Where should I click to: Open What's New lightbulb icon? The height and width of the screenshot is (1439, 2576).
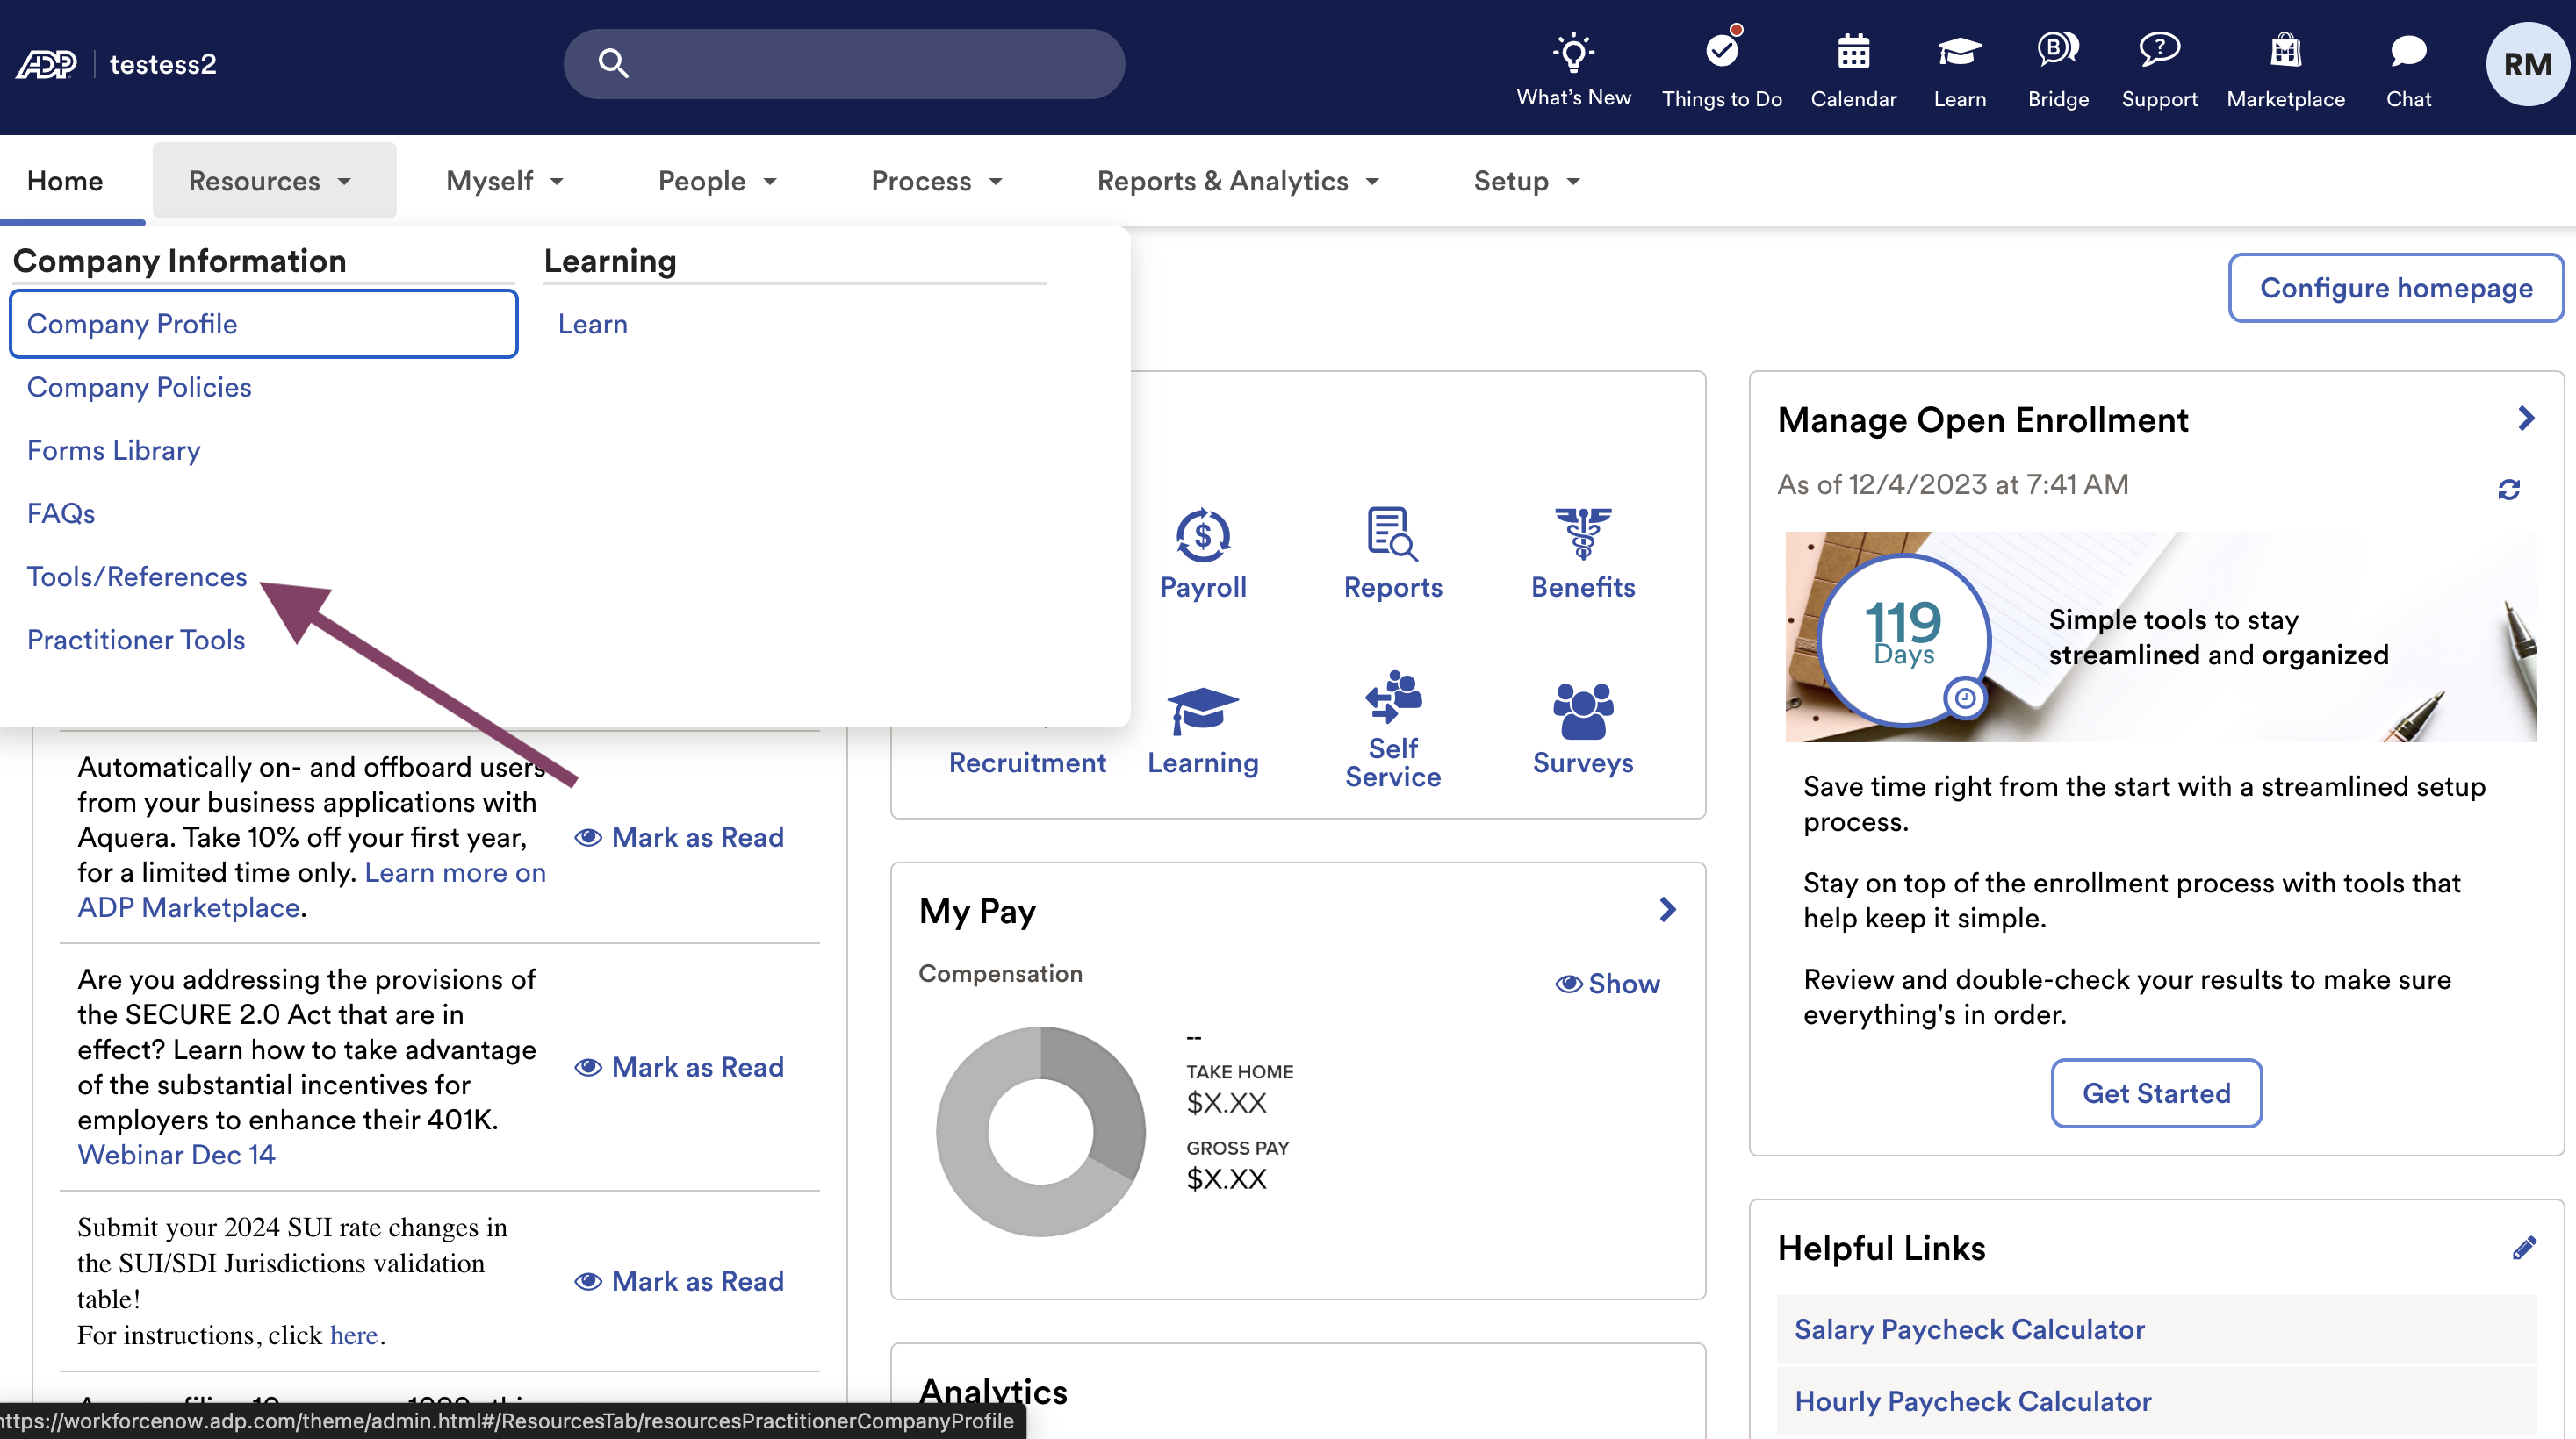(1573, 52)
